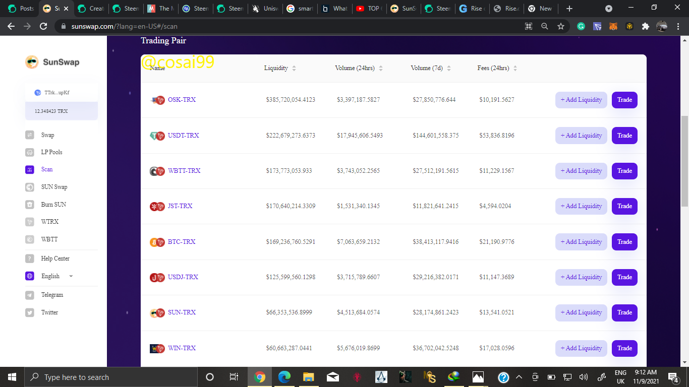The image size is (689, 387).
Task: Open Burn SUN in the sidebar menu
Action: pos(53,205)
